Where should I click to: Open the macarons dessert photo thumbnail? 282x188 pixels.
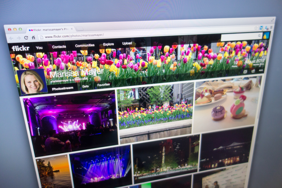[226, 104]
